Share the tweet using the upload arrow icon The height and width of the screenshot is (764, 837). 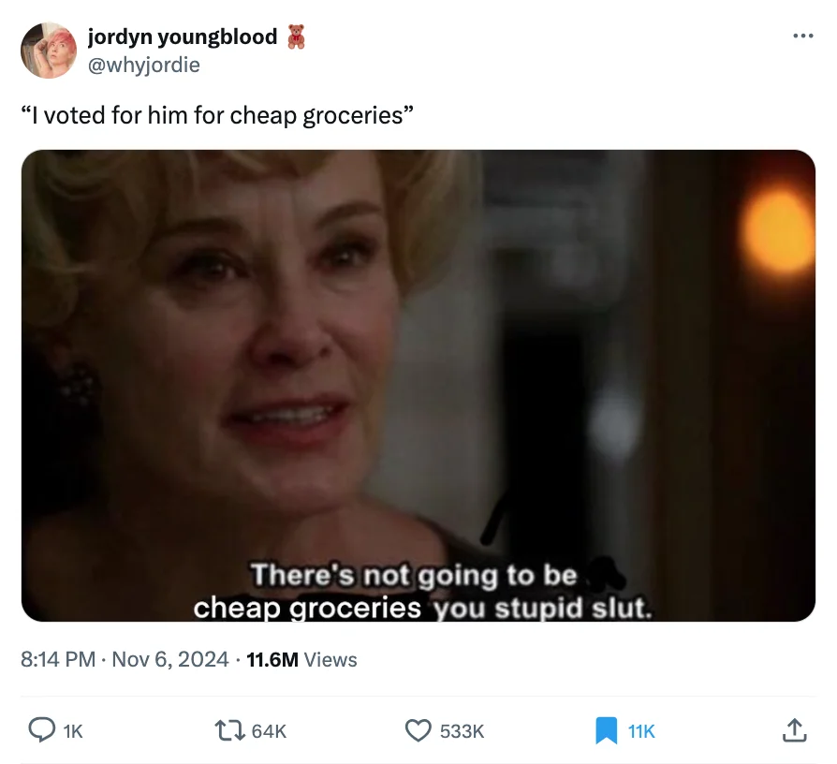(x=794, y=730)
